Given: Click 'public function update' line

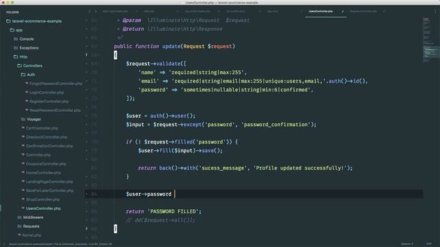Looking at the screenshot, I should [174, 47].
